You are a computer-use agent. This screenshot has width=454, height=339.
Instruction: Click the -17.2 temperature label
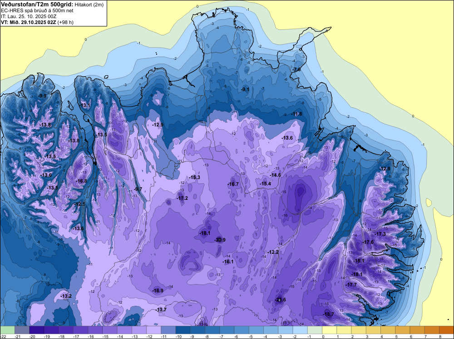pos(182,198)
